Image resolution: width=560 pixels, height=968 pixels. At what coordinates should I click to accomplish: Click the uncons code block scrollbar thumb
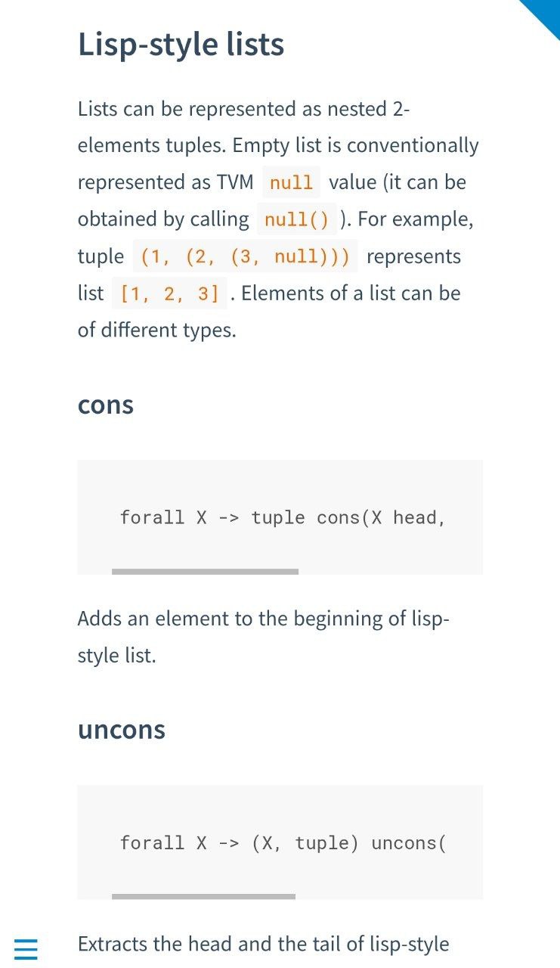203,897
